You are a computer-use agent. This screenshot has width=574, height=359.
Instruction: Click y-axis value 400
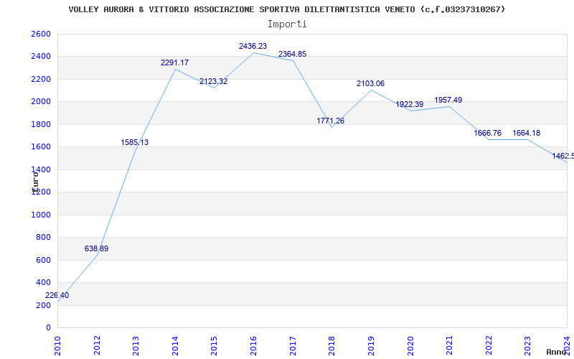[x=44, y=282]
